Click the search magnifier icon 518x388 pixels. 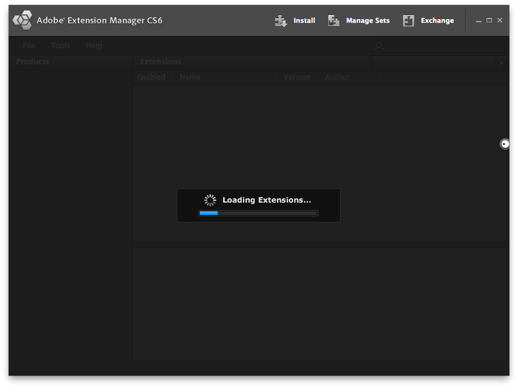[x=379, y=46]
